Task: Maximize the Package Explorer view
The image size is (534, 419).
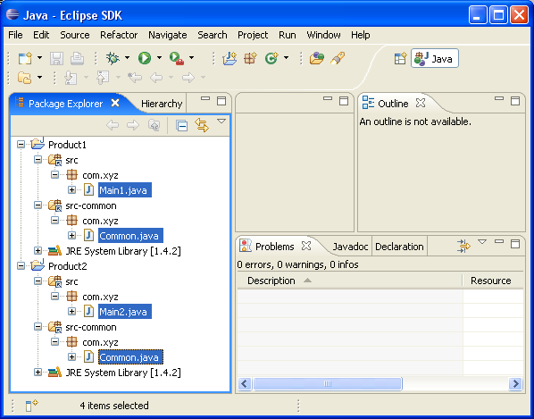Action: 221,101
